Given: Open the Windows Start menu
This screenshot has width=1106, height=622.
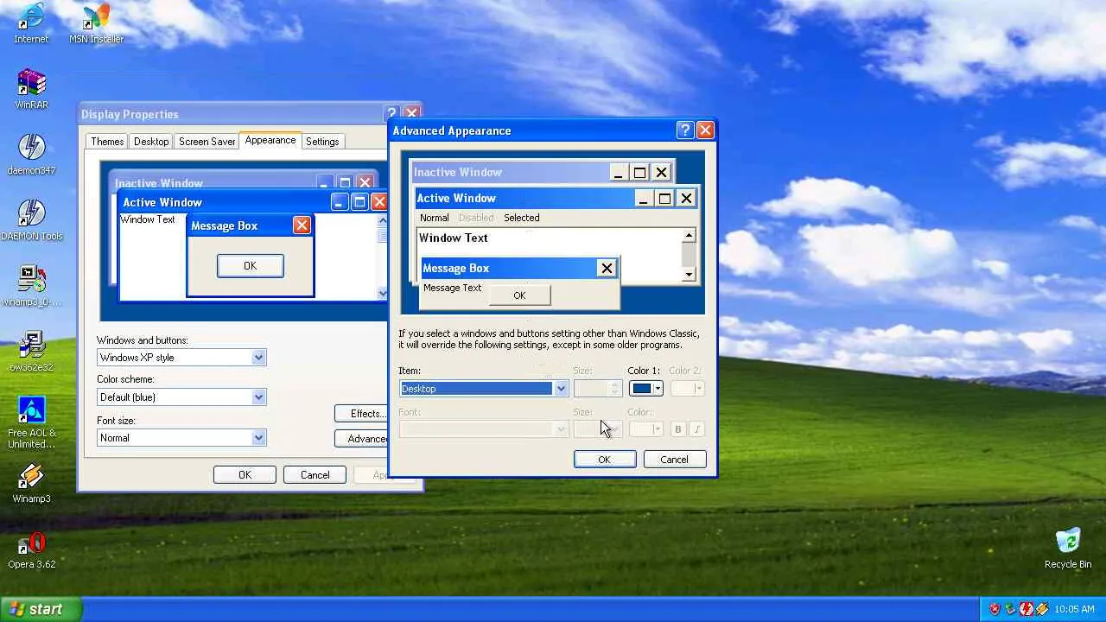Looking at the screenshot, I should click(41, 609).
